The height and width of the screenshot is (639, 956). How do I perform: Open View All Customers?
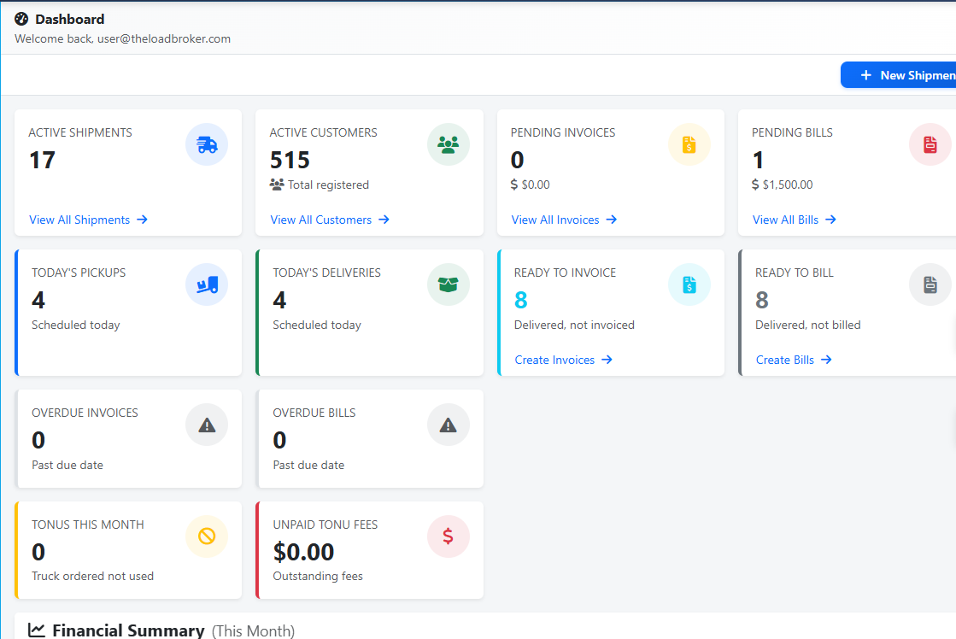(x=323, y=220)
